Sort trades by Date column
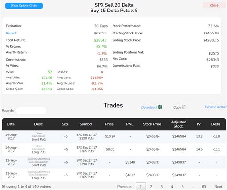The height and width of the screenshot is (190, 227). pos(11,124)
